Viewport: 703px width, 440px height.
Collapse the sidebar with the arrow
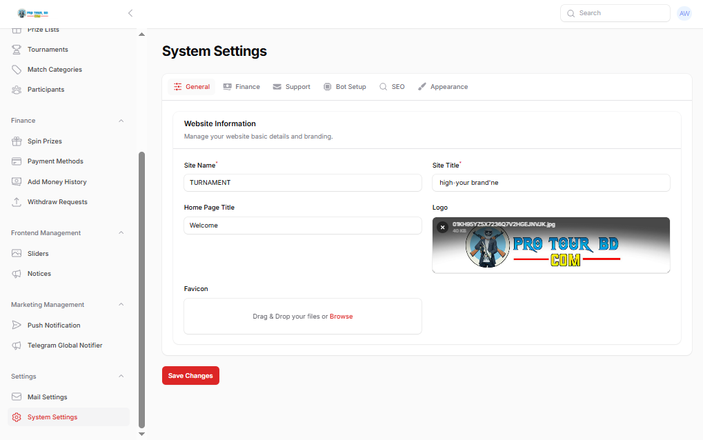[130, 13]
